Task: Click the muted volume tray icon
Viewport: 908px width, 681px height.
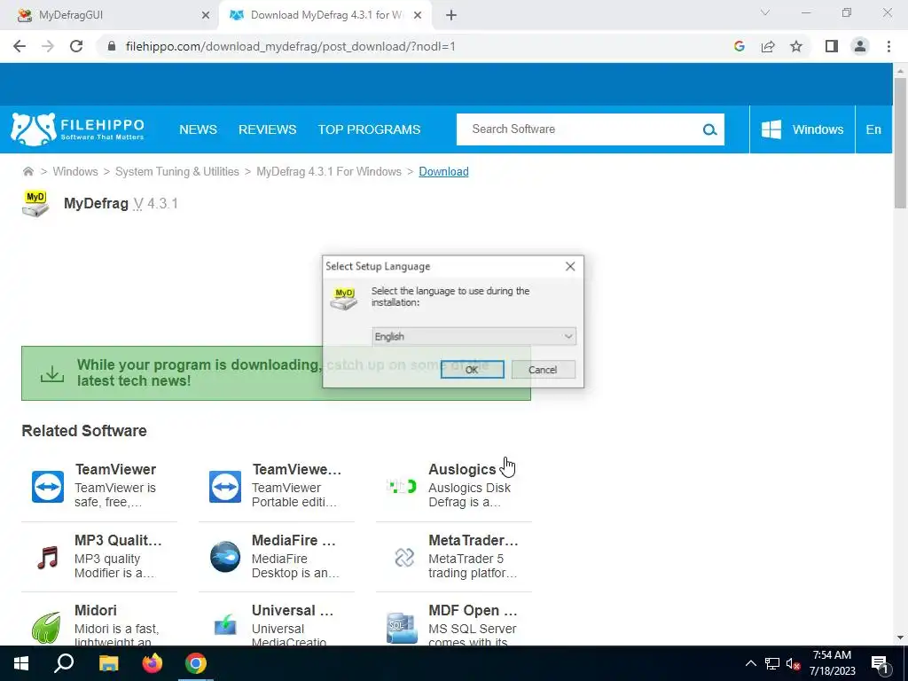Action: [793, 663]
